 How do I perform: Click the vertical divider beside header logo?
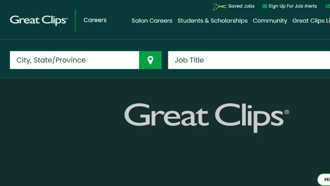[x=75, y=20]
